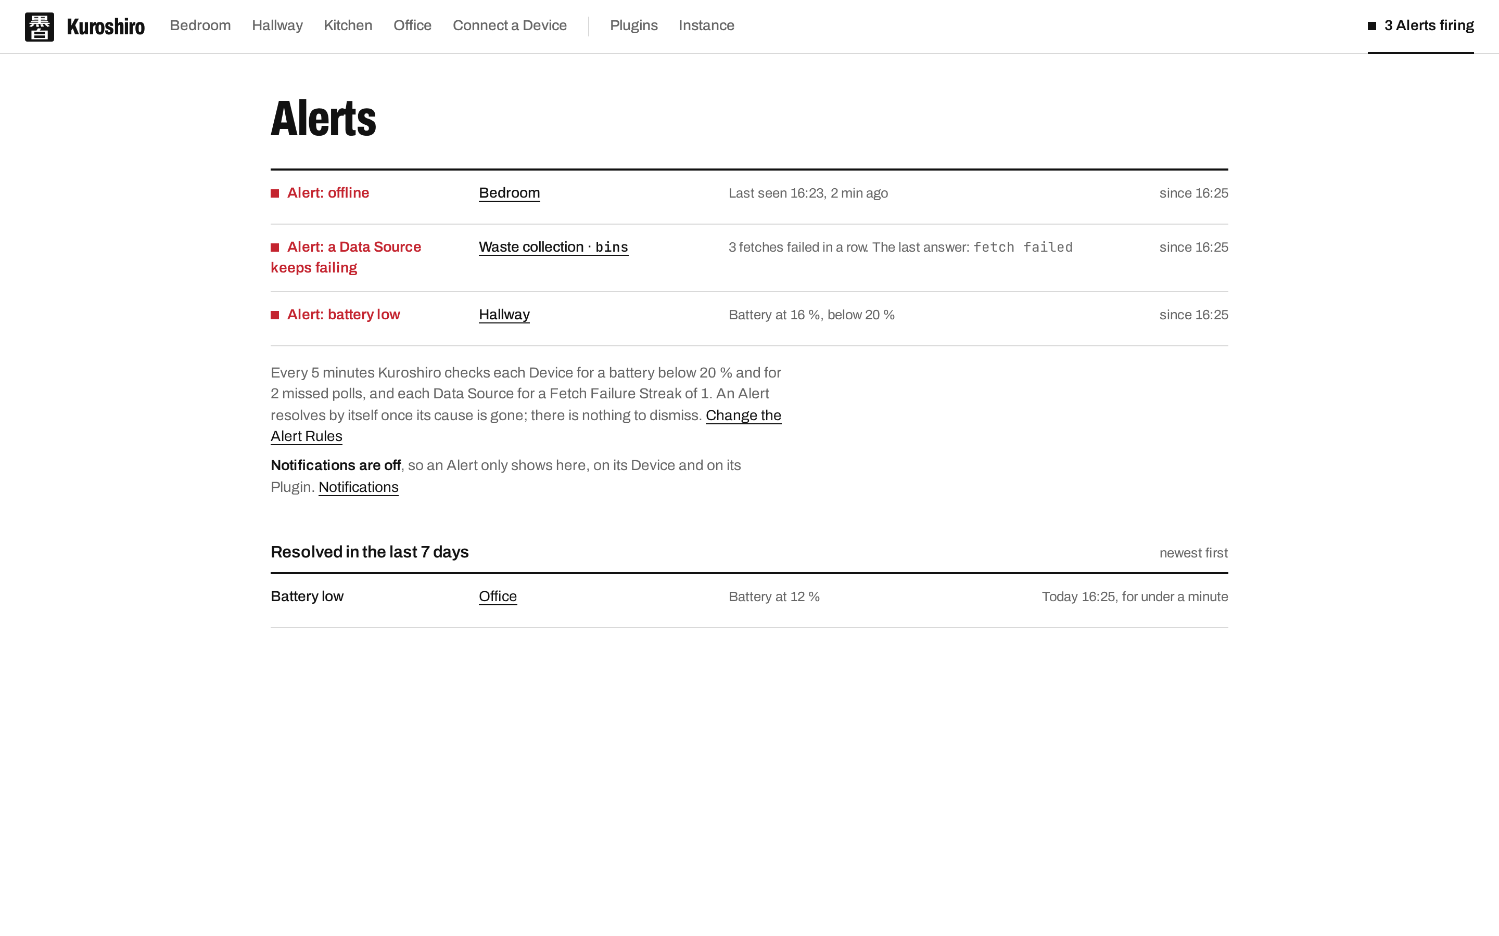
Task: Follow the Change the Alert Rules link
Action: coord(743,415)
